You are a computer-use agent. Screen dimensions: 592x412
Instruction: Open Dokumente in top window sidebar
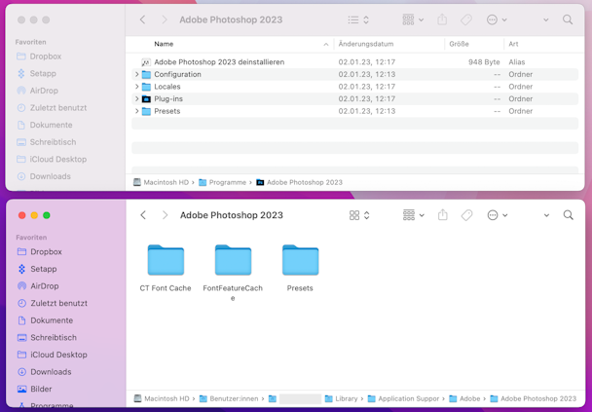[44, 125]
